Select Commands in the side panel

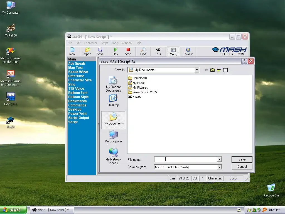pos(77,105)
